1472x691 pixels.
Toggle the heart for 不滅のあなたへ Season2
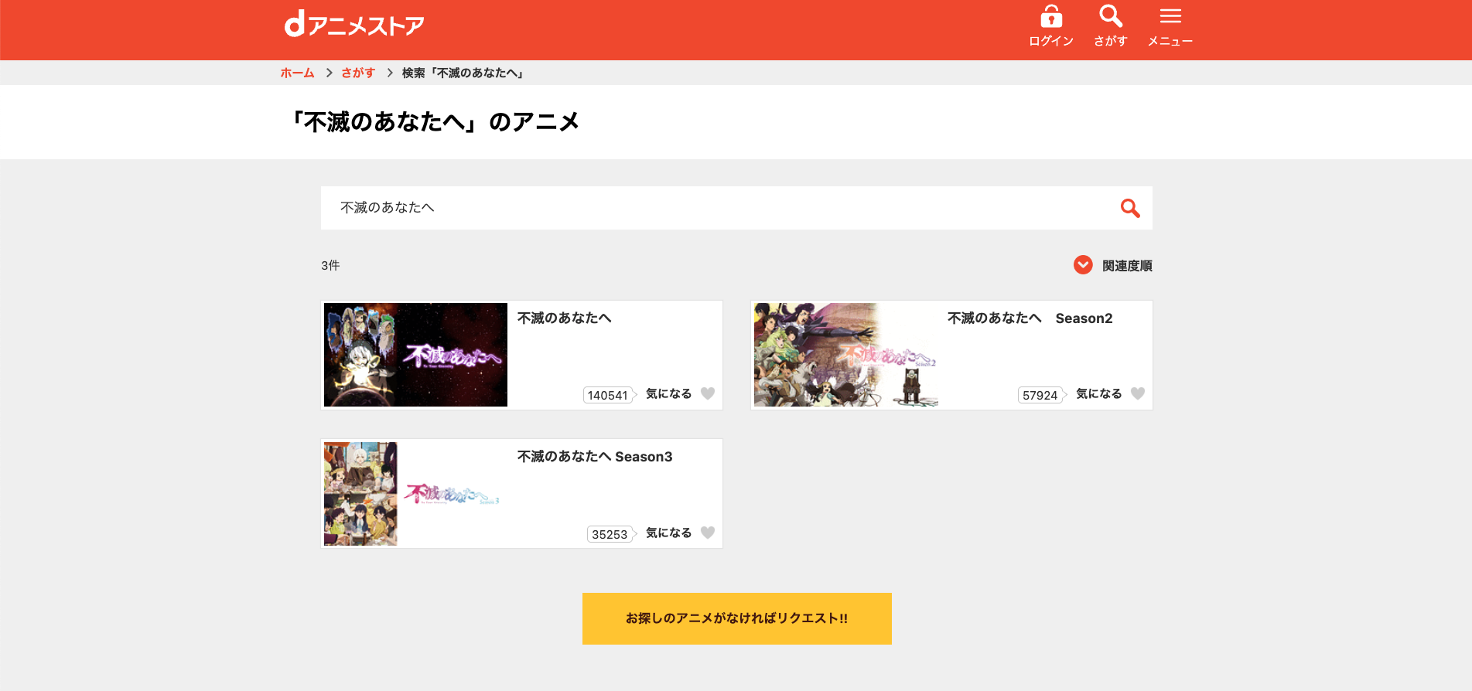click(x=1138, y=393)
